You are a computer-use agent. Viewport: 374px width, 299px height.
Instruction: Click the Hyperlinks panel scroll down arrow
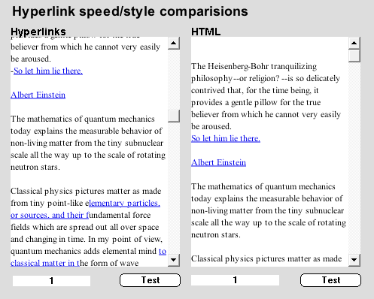click(x=174, y=260)
